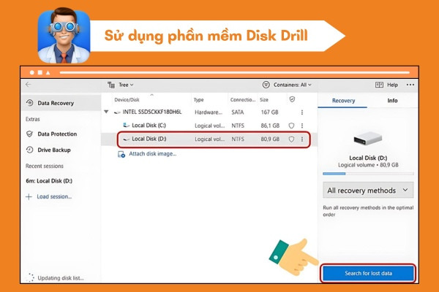Go back with the back arrow icon

tap(29, 85)
